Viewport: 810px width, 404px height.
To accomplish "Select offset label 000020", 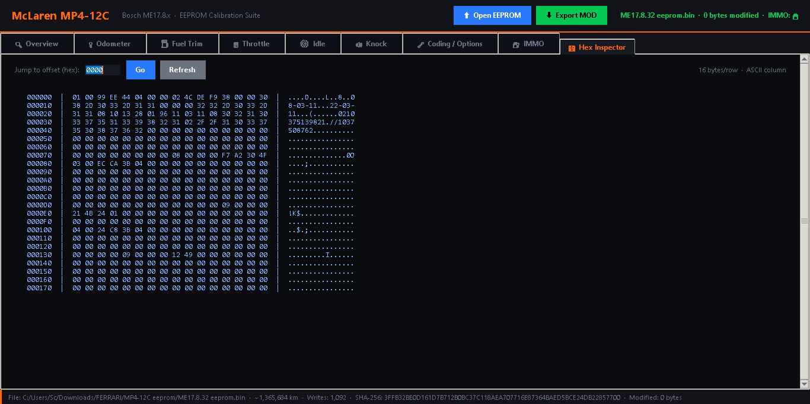I will [39, 114].
